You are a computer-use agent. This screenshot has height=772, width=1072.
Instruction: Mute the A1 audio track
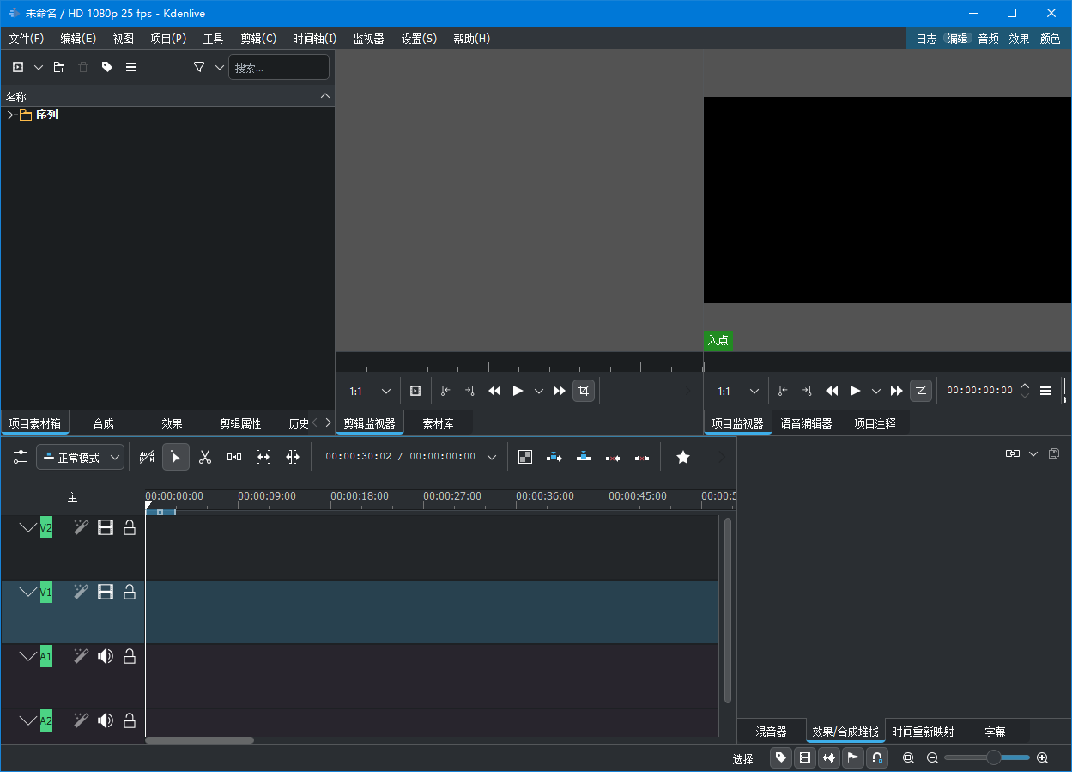106,657
